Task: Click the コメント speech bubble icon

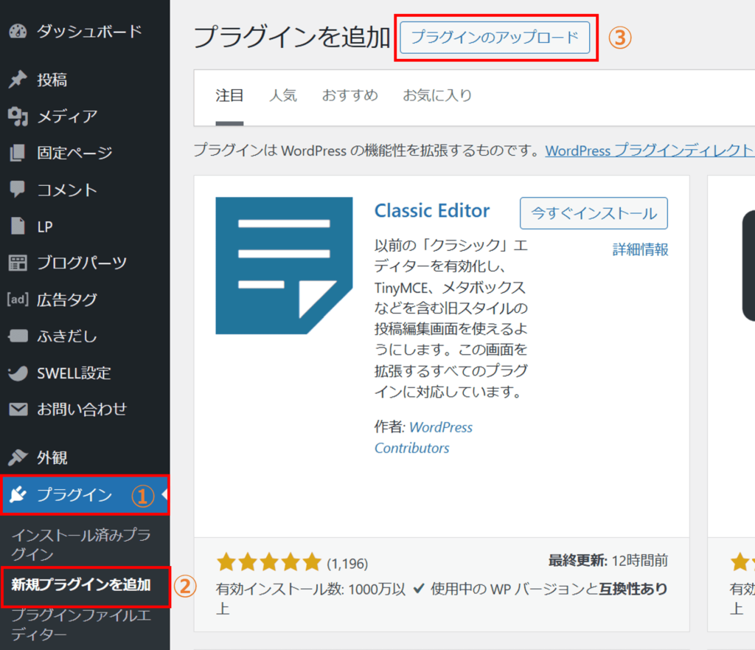Action: pos(18,190)
